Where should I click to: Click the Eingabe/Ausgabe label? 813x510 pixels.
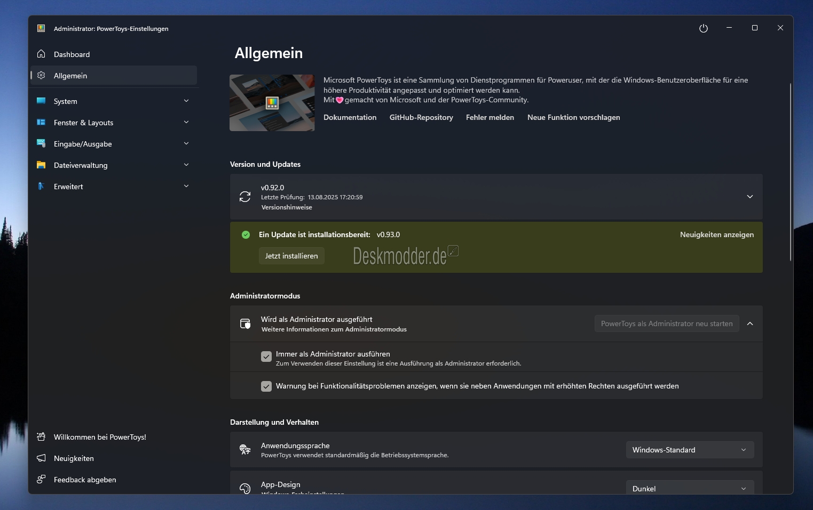pos(83,144)
